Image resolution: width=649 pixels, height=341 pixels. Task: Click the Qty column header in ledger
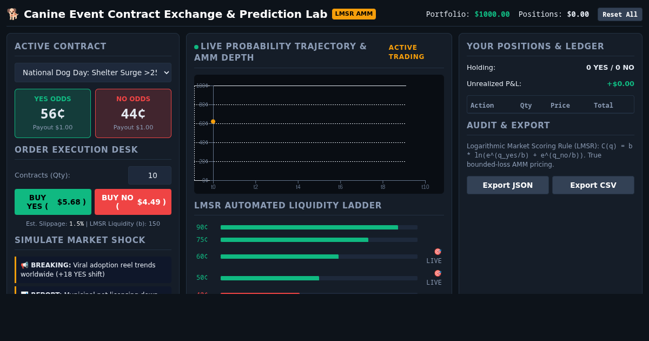(526, 106)
